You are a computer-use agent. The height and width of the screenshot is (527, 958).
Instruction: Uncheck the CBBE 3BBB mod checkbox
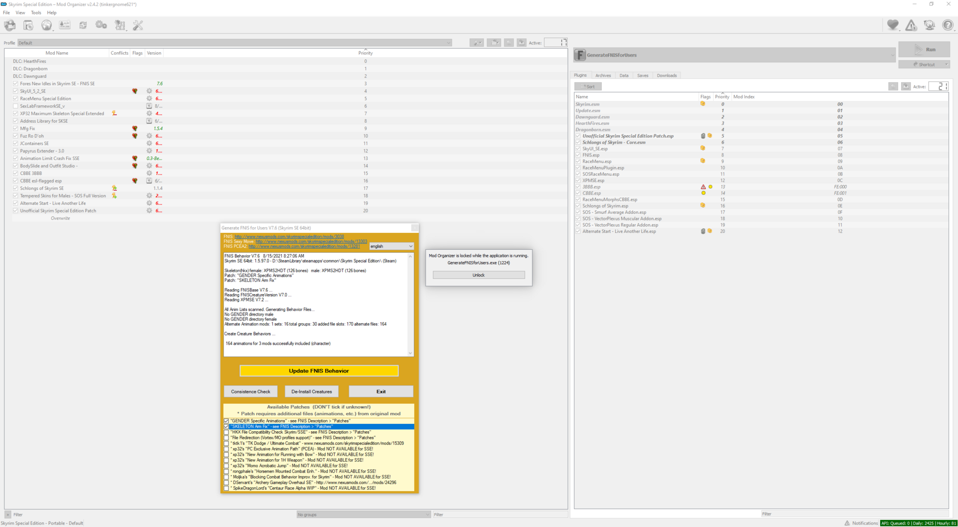[15, 174]
